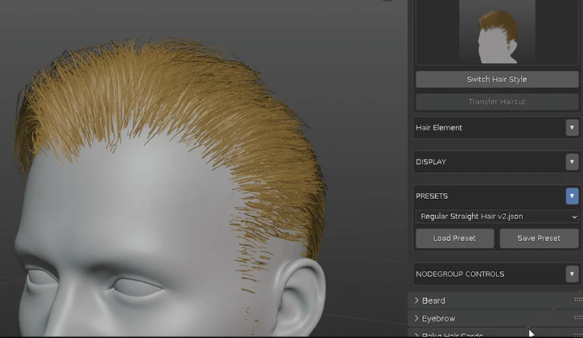Expand the NODEGROUP CONTROLS section arrow
The image size is (583, 338).
(572, 274)
